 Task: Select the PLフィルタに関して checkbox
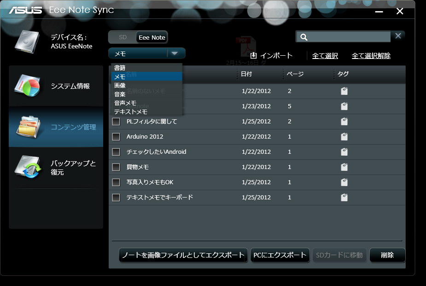click(x=116, y=122)
